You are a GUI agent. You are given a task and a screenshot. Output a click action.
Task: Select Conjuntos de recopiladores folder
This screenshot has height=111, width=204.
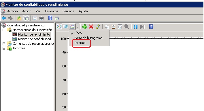pyautogui.click(x=33, y=44)
